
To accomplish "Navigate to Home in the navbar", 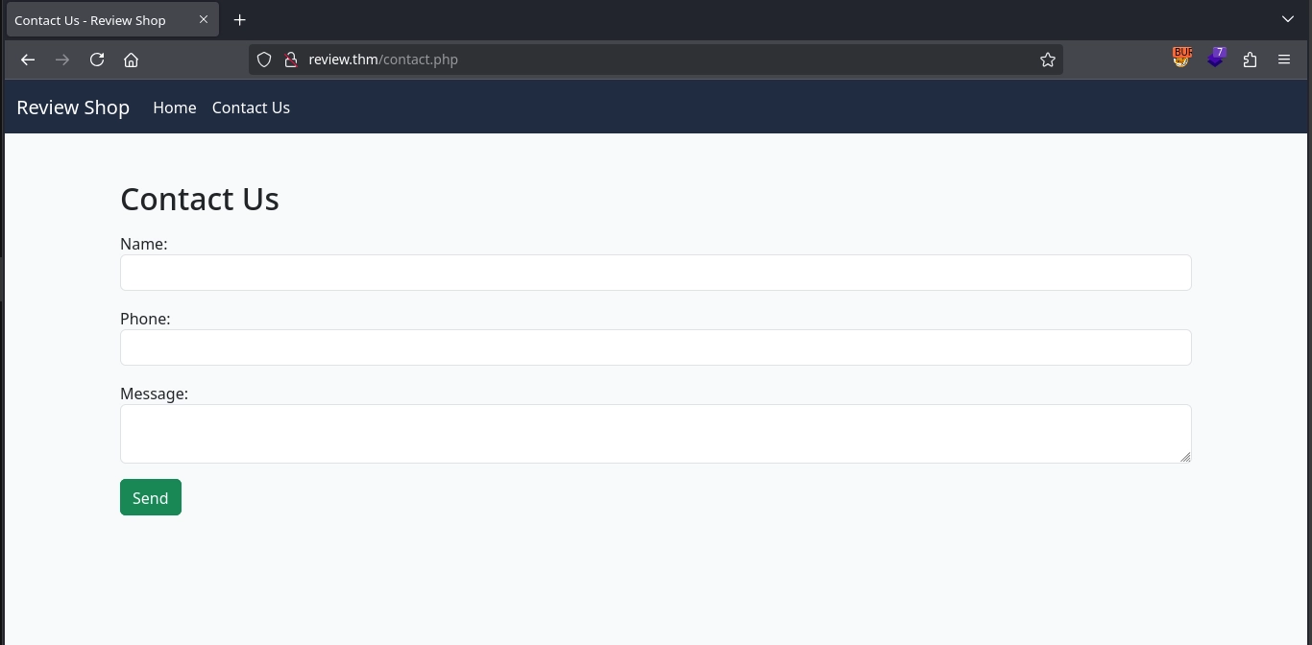I will [175, 107].
